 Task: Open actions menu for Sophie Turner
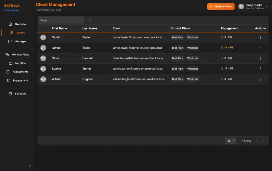260,69
